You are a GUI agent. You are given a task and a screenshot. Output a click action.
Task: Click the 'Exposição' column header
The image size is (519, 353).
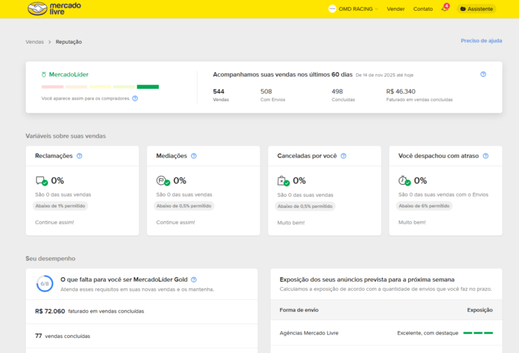480,310
